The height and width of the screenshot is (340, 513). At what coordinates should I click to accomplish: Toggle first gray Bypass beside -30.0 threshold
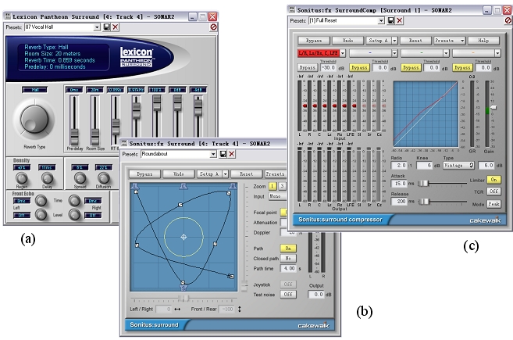tap(307, 68)
